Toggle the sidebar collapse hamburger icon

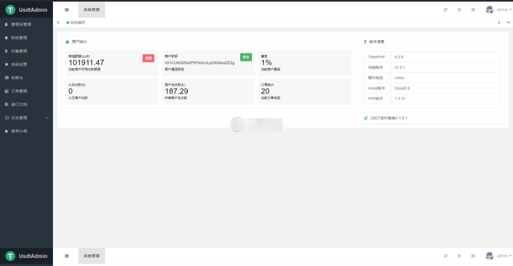coord(66,10)
